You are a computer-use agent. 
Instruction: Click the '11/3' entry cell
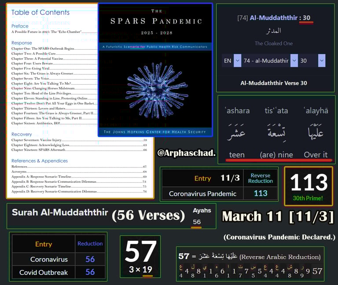[230, 178]
